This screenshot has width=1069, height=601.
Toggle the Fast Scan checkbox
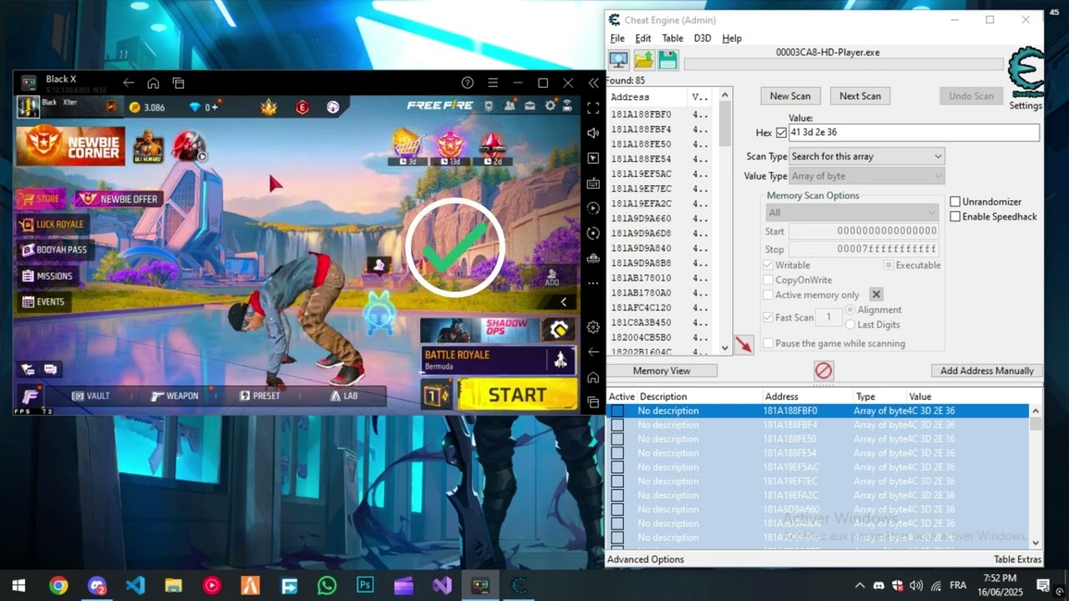coord(768,317)
